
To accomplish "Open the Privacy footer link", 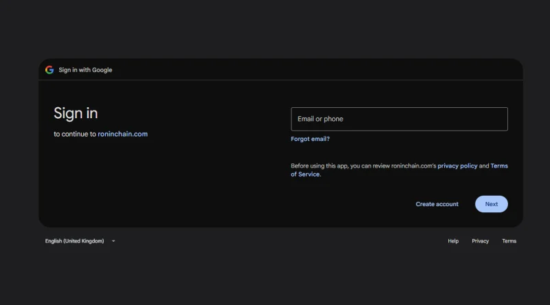I will click(x=480, y=241).
